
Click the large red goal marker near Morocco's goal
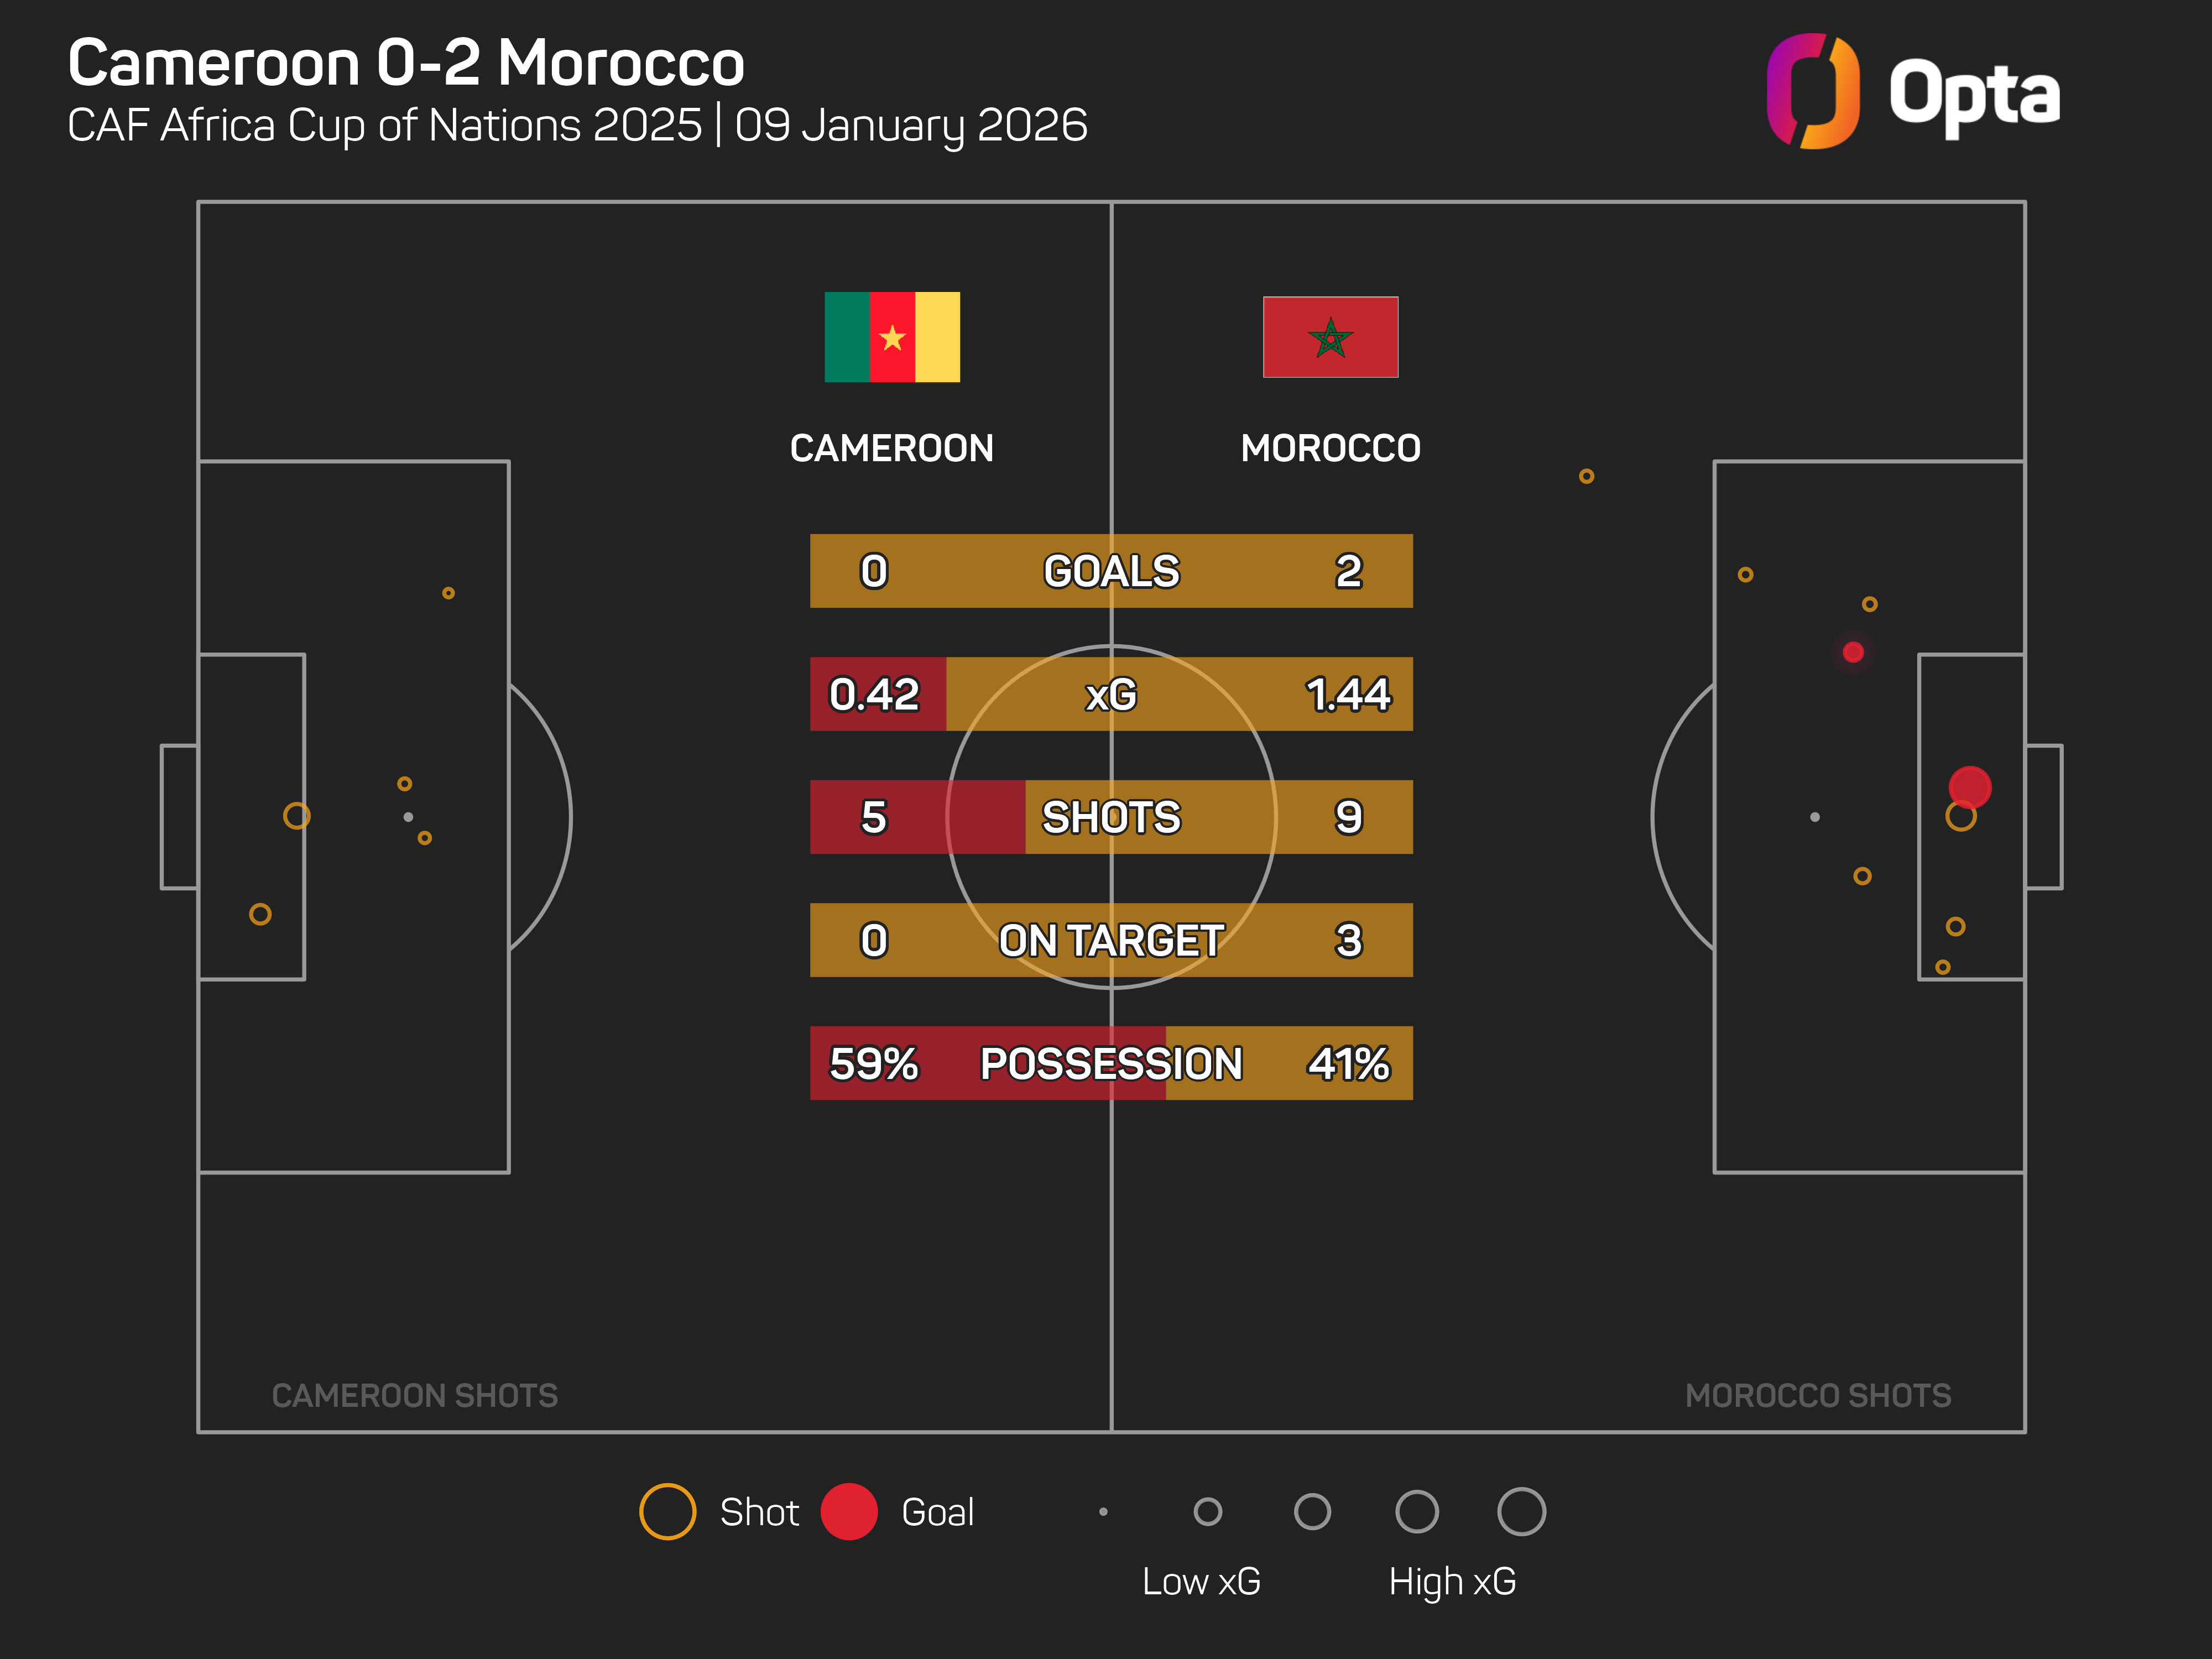[x=1969, y=787]
